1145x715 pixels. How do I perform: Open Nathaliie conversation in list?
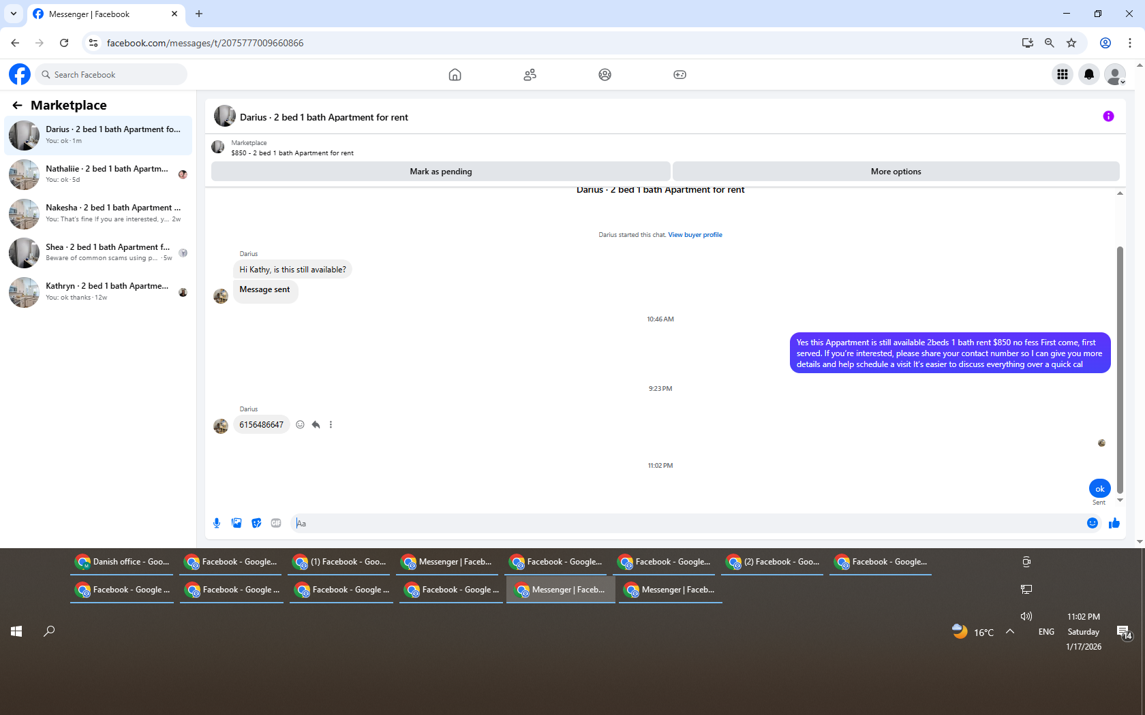click(x=98, y=174)
